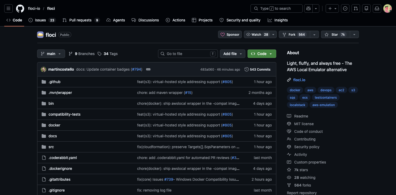
Task: Open the .coderabbit.yaml file
Action: coord(63,158)
